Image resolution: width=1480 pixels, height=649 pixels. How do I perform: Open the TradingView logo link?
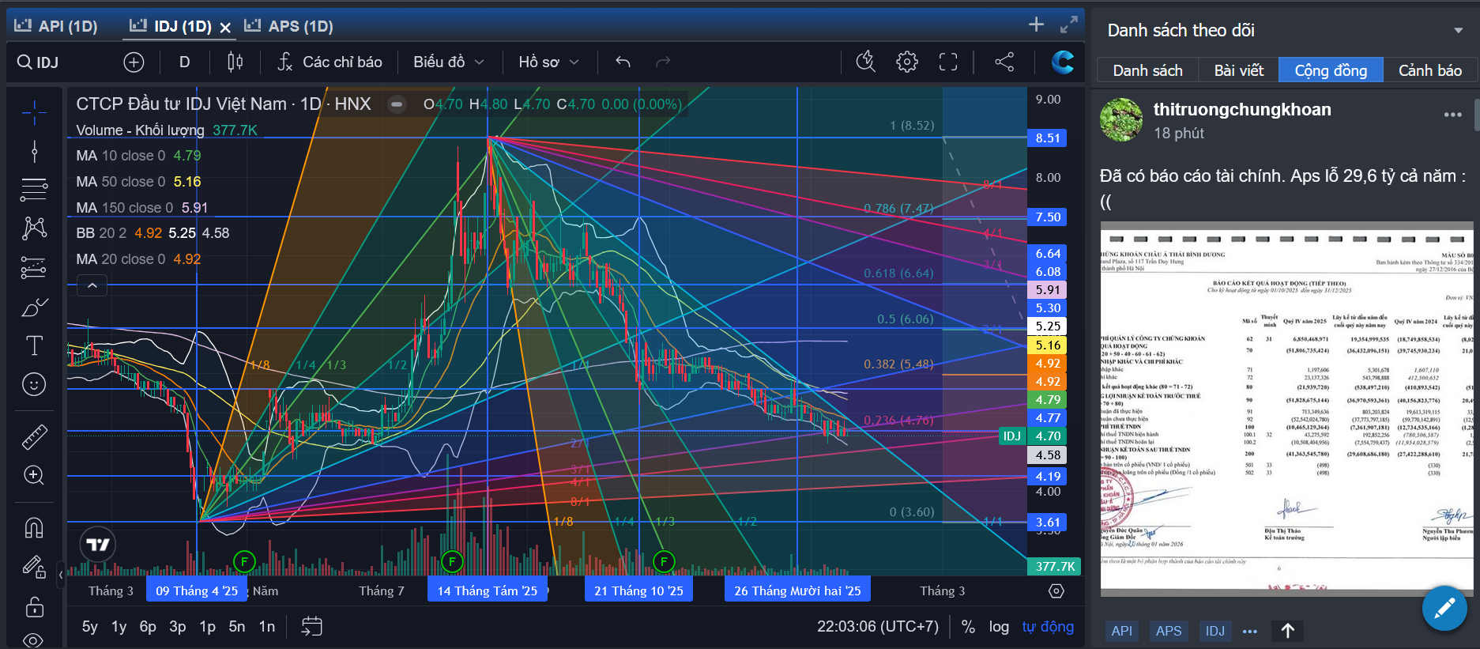click(98, 545)
